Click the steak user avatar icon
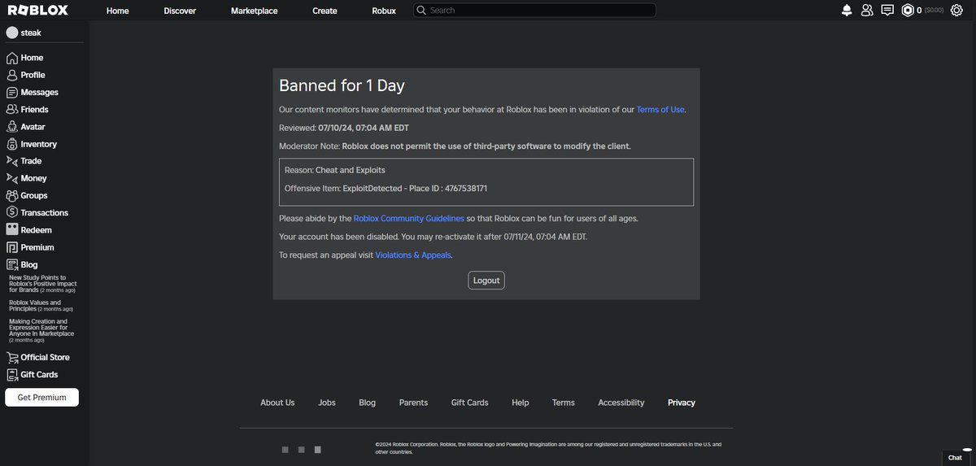This screenshot has width=976, height=466. tap(12, 33)
